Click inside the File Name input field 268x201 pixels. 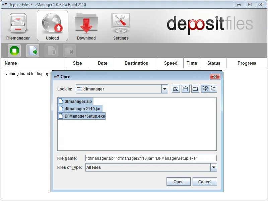point(151,158)
